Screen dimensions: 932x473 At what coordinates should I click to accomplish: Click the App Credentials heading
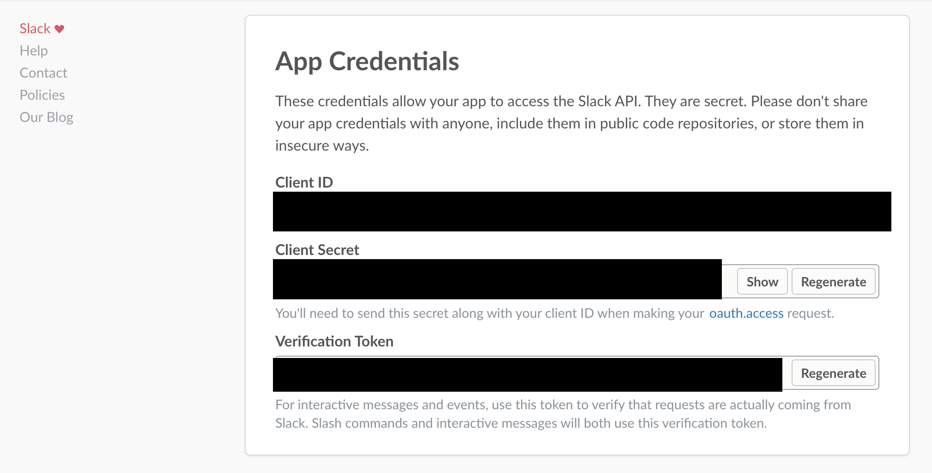[367, 61]
